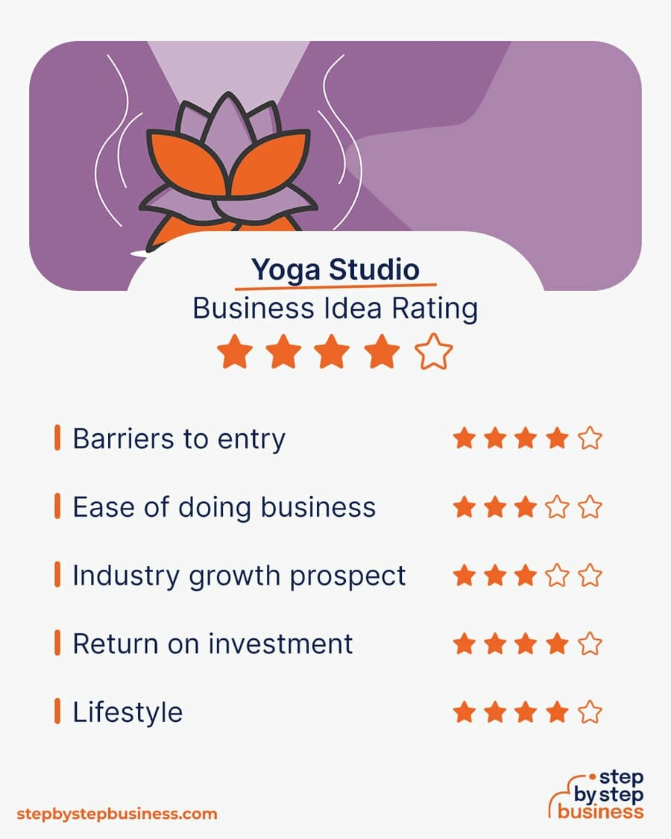Click the fourth star in Ease of doing business row
The width and height of the screenshot is (671, 839).
[558, 506]
